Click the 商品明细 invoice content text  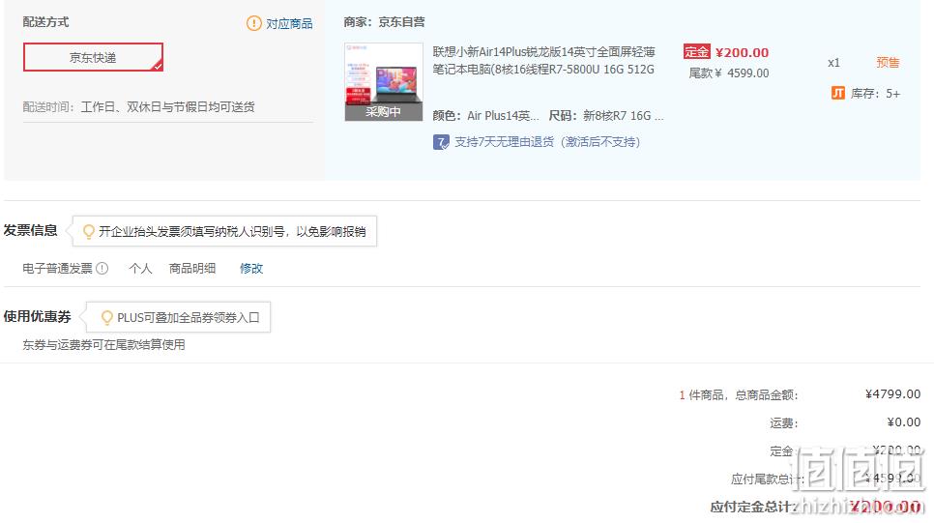click(x=192, y=268)
